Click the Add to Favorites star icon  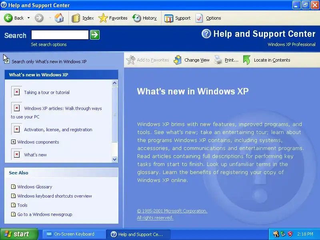131,60
